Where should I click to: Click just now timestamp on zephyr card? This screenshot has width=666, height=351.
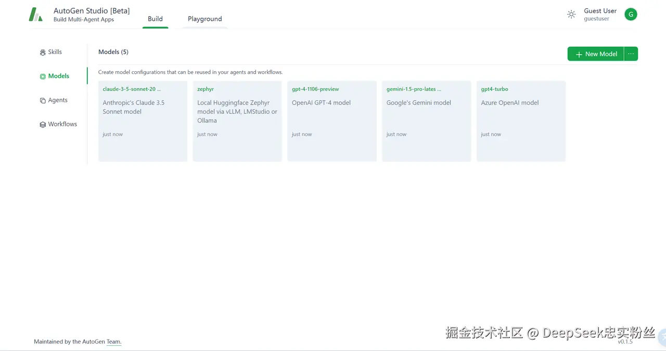(207, 134)
